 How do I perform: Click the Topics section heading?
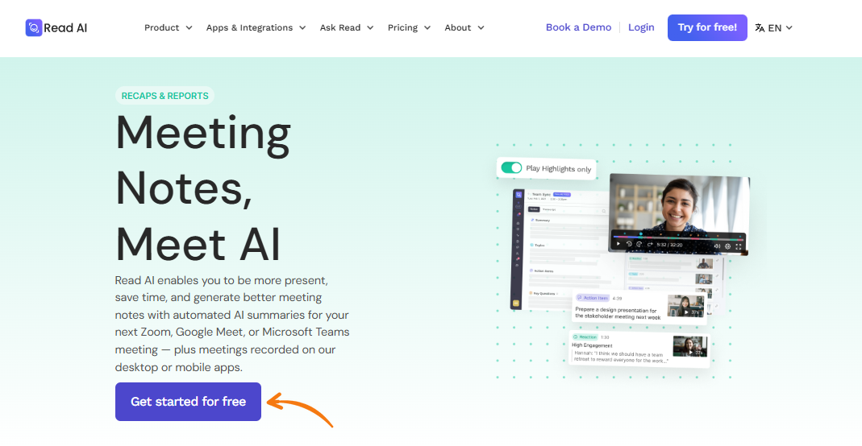[x=539, y=246]
